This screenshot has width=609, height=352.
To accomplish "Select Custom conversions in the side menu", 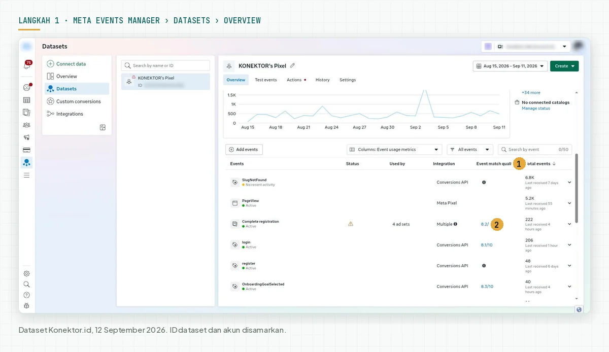I will tap(77, 101).
